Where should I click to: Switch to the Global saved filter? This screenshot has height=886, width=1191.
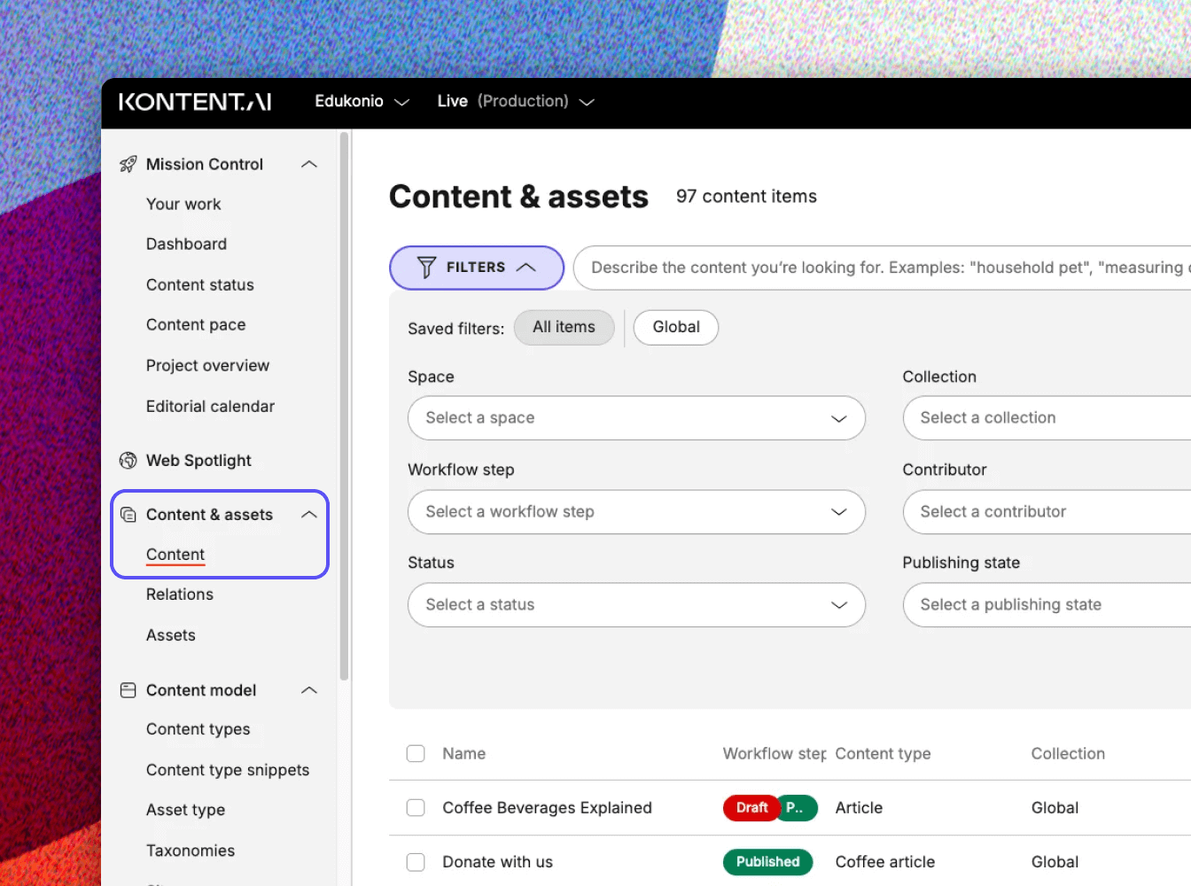tap(675, 327)
